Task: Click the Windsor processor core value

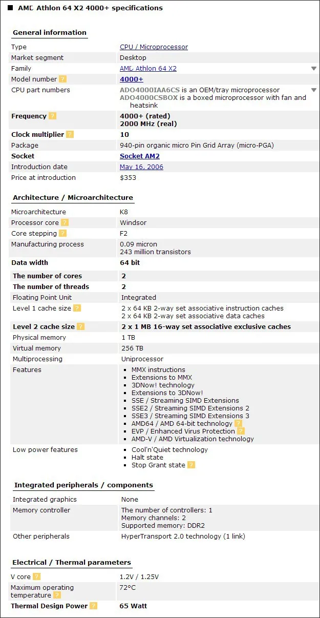Action: click(133, 222)
